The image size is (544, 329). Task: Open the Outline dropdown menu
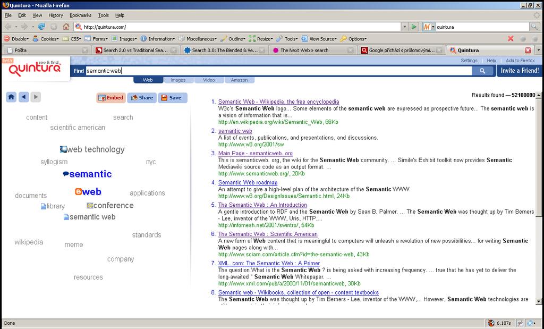233,39
